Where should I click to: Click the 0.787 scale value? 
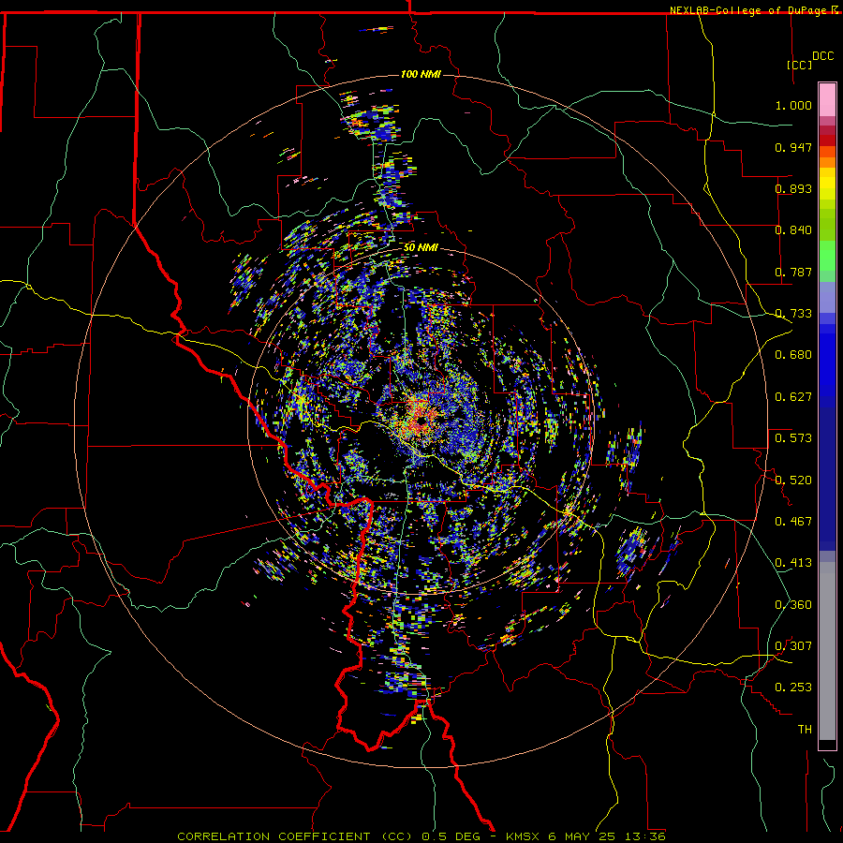tap(793, 272)
